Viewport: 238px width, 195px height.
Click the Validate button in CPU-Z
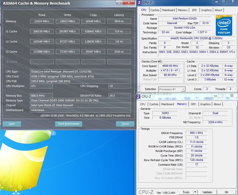click(x=207, y=192)
